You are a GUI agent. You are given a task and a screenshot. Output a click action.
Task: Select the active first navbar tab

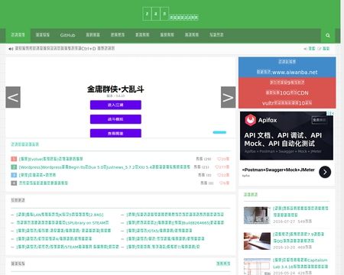[18, 35]
